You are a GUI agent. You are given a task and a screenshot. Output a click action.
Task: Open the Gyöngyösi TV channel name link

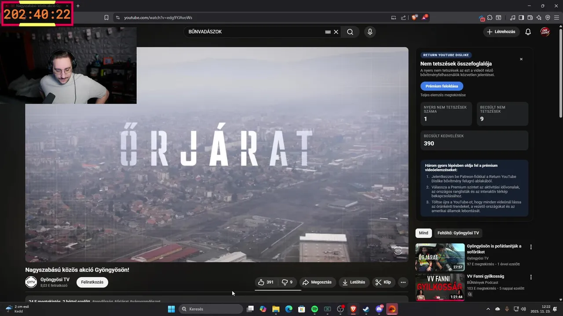point(55,280)
